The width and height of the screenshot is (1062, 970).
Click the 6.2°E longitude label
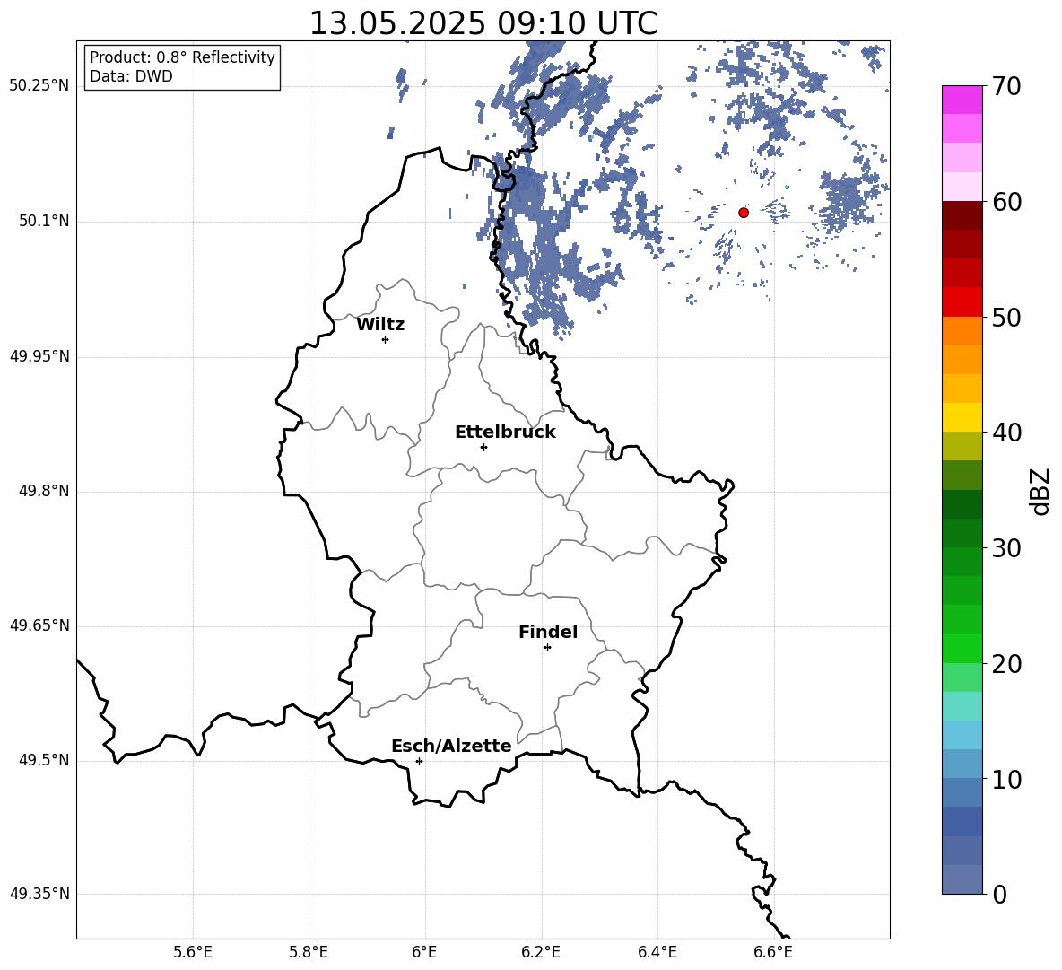[541, 952]
